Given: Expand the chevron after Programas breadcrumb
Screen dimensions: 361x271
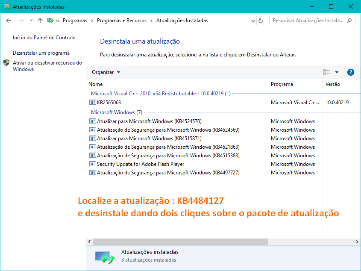Looking at the screenshot, I should point(92,21).
